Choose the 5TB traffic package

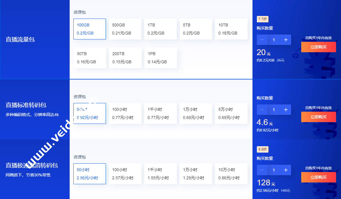pos(196,29)
